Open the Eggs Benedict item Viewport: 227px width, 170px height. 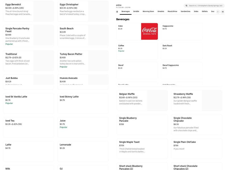pos(28,11)
